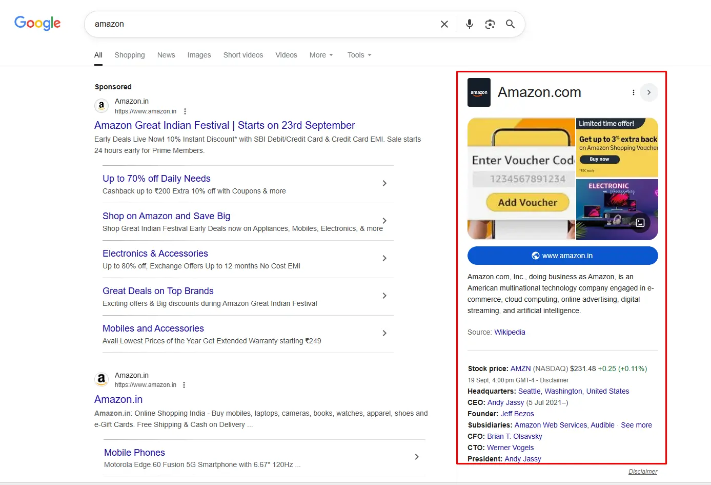Open CTO 'Werner Vogels' link
Viewport: 711px width, 485px height.
pyautogui.click(x=510, y=448)
